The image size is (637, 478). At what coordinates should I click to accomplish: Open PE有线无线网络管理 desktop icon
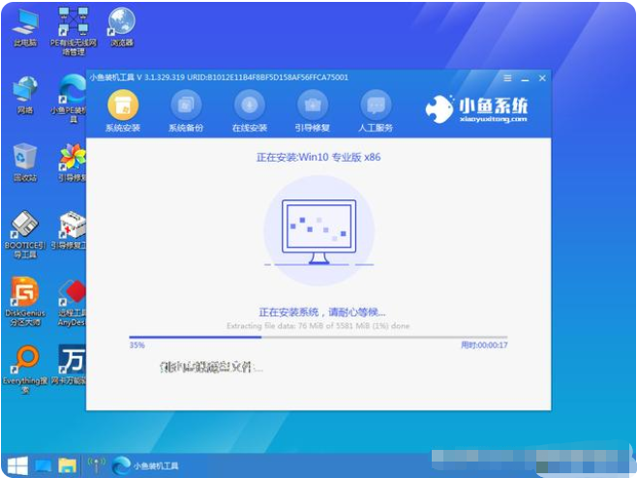(74, 31)
